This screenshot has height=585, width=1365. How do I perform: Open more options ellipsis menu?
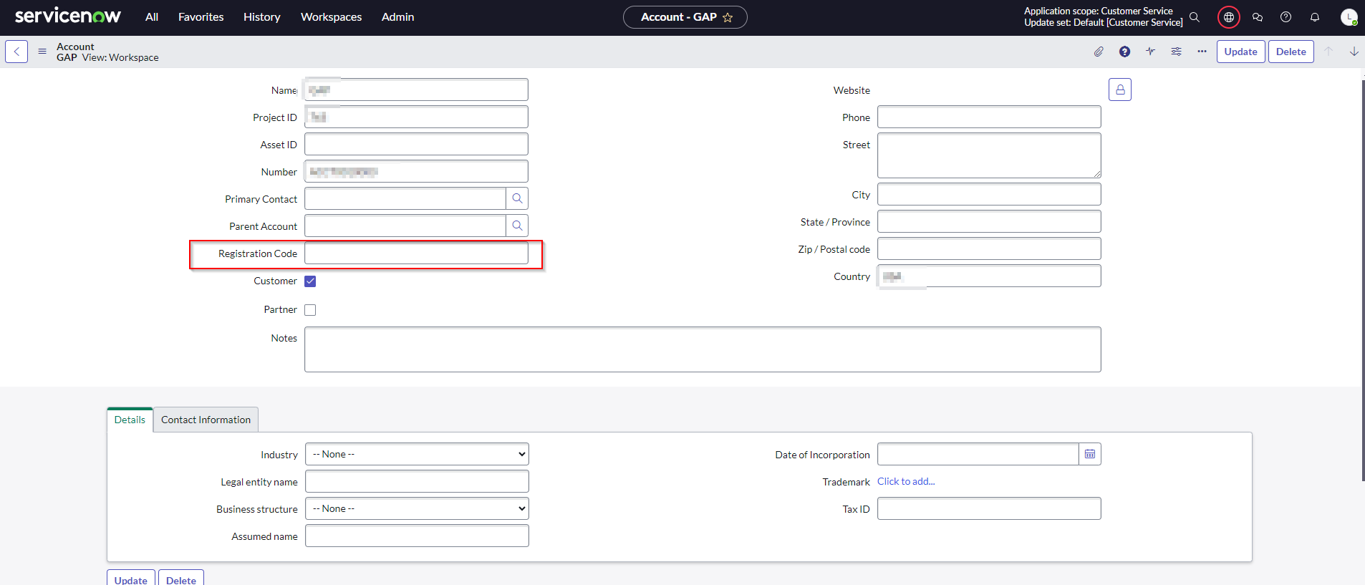(x=1202, y=52)
